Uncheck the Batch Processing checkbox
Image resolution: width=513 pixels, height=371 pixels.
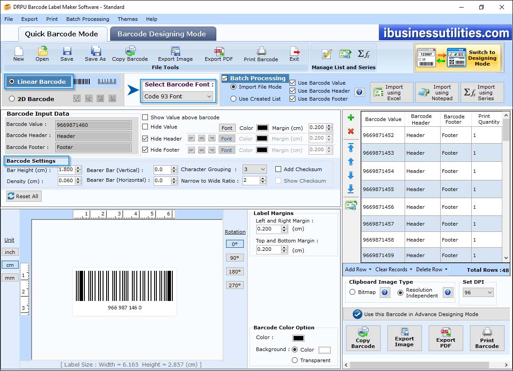[x=224, y=78]
